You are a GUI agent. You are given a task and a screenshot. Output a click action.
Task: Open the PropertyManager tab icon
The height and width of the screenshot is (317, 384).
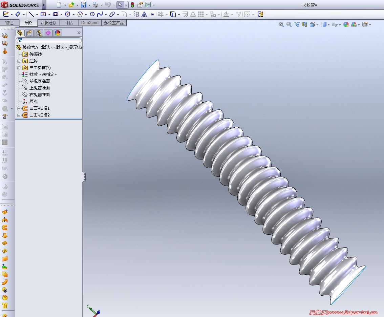pyautogui.click(x=29, y=33)
